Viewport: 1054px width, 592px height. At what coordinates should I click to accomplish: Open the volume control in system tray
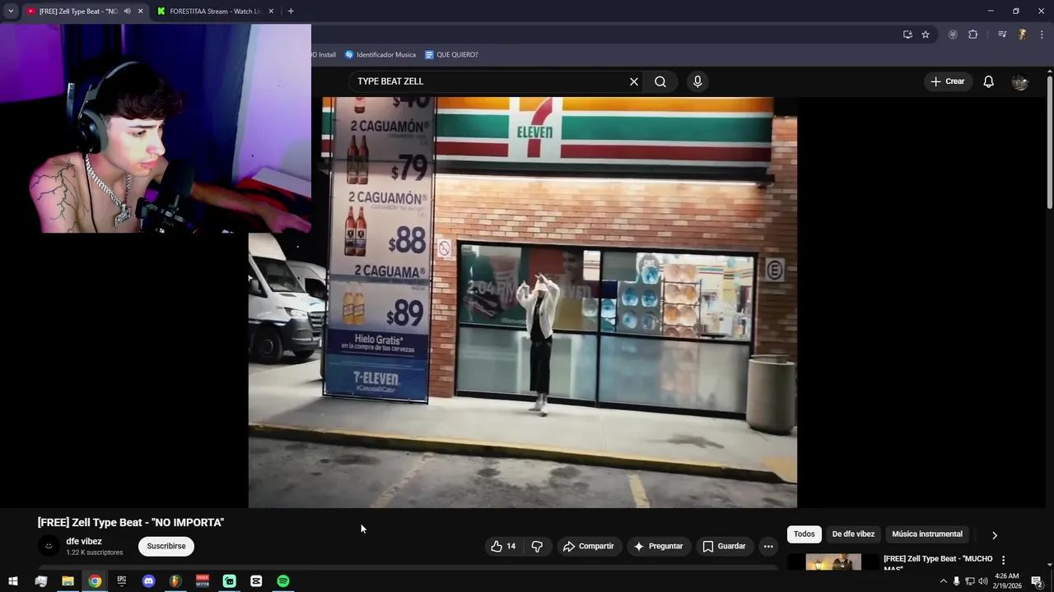[982, 581]
